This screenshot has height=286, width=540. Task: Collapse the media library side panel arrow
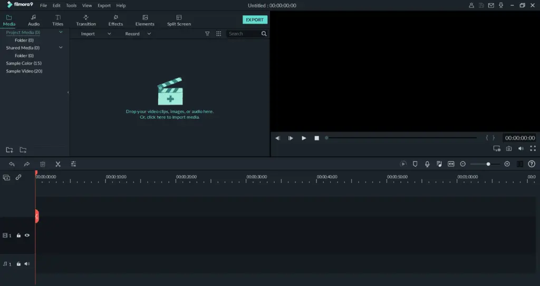[68, 93]
